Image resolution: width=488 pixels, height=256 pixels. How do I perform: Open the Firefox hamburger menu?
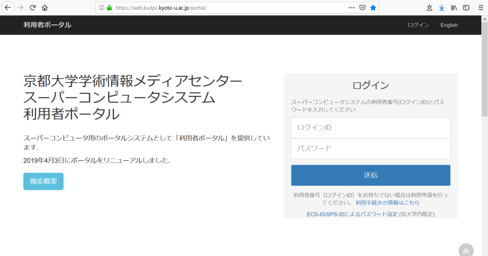(481, 8)
